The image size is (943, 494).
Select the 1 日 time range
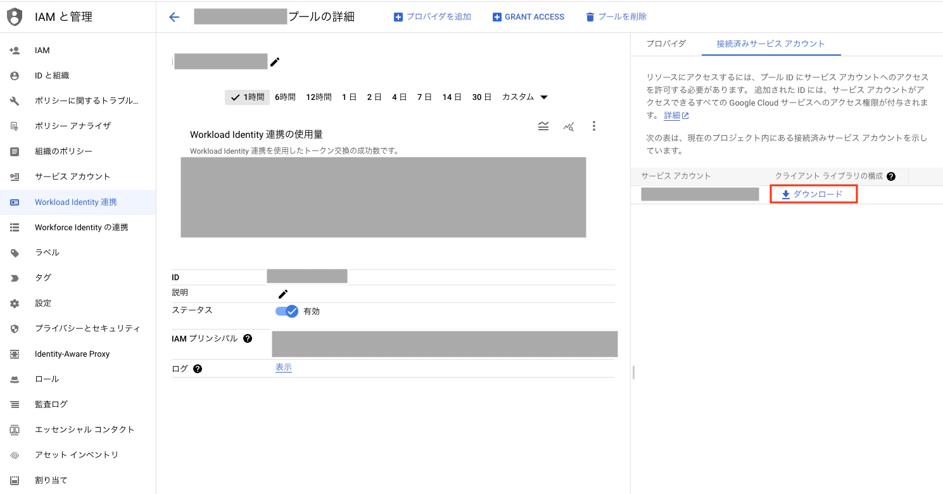click(x=349, y=97)
